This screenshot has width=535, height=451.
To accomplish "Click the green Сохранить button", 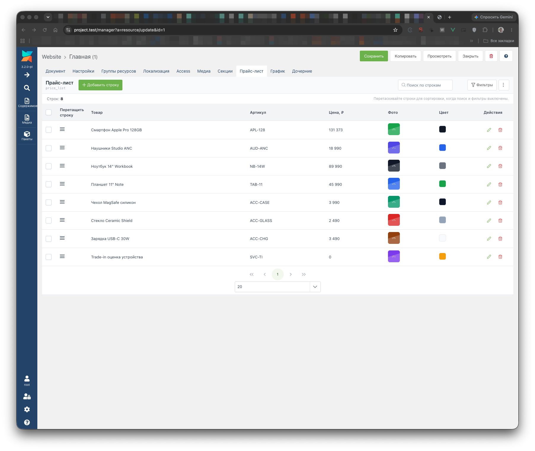I will click(x=374, y=56).
